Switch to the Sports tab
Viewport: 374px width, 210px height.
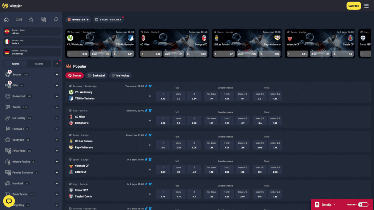point(15,63)
